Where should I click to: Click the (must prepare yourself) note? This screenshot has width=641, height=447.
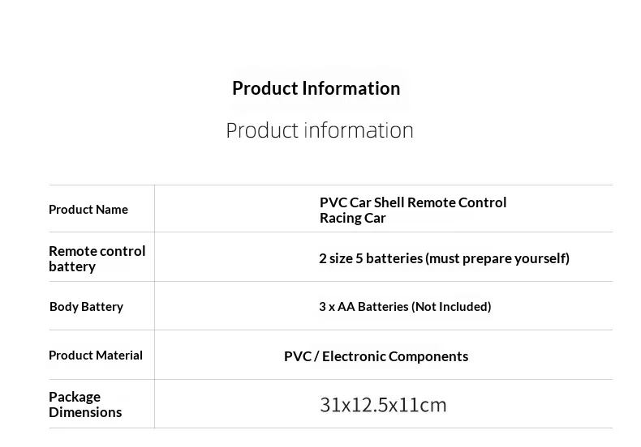click(497, 258)
